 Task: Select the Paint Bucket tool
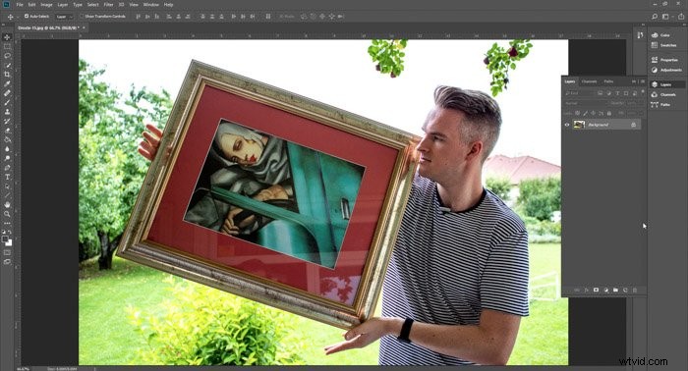7,139
